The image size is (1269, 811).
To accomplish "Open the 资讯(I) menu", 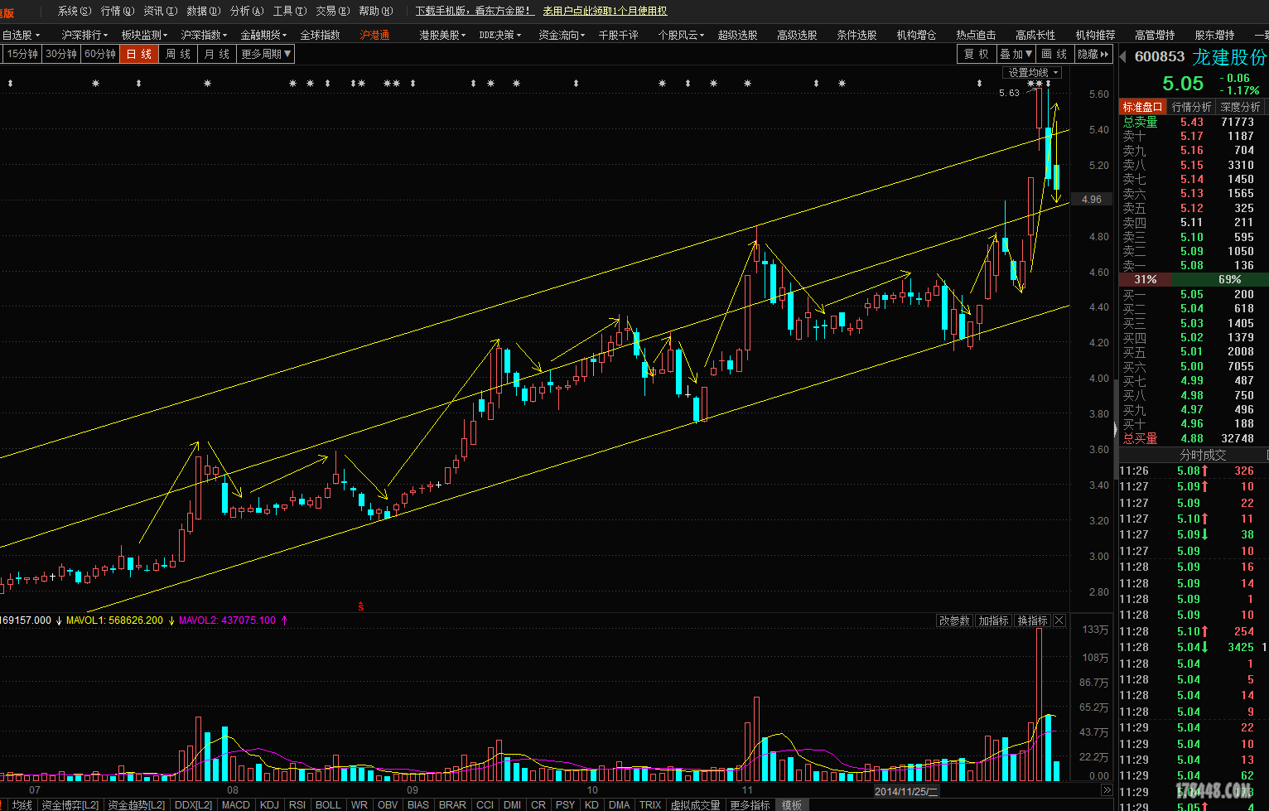I will point(160,11).
